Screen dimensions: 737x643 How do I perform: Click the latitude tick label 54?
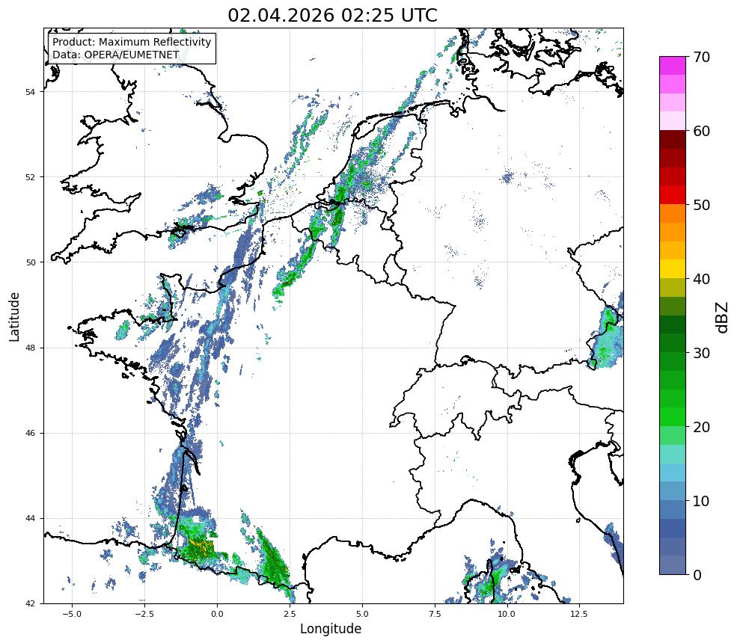pyautogui.click(x=30, y=92)
